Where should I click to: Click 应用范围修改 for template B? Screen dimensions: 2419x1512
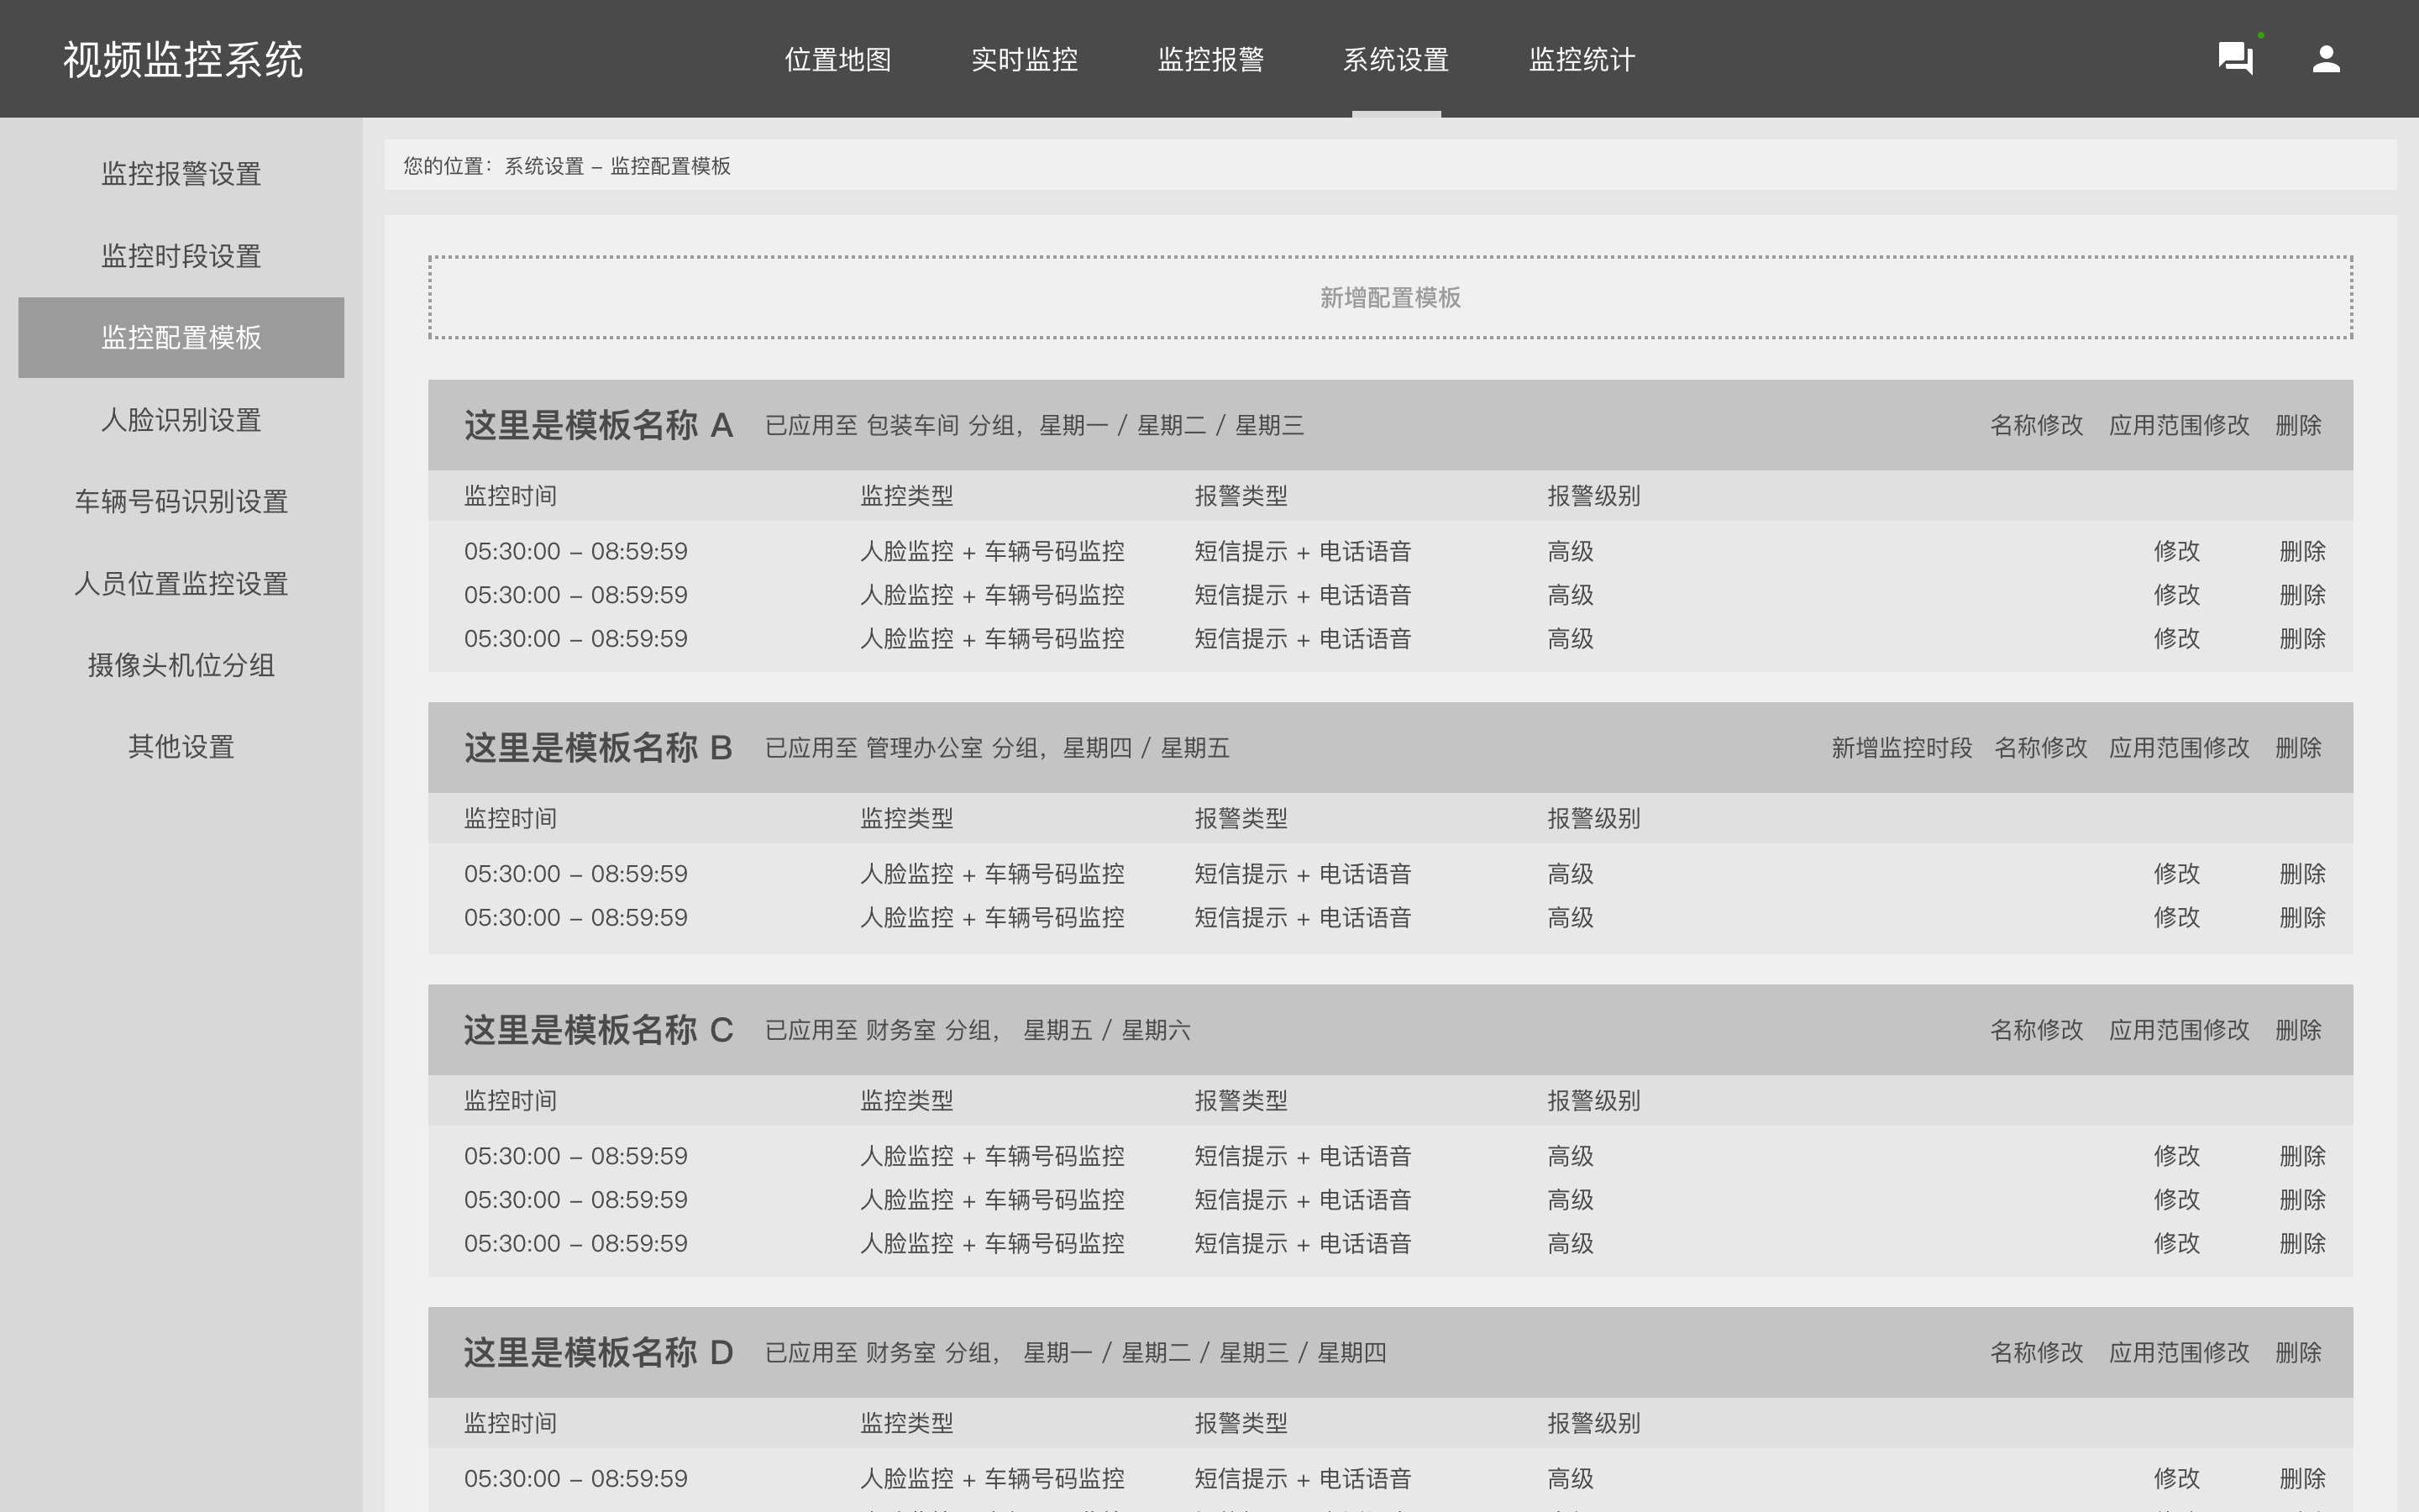click(x=2179, y=748)
